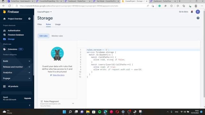Click the 'allow read: if true;' line
This screenshot has width=205, height=115.
(x=105, y=67)
